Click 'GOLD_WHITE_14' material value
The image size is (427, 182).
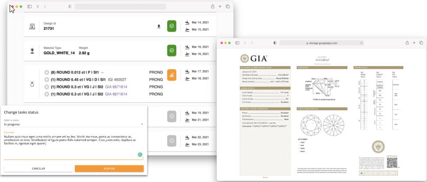click(x=59, y=53)
